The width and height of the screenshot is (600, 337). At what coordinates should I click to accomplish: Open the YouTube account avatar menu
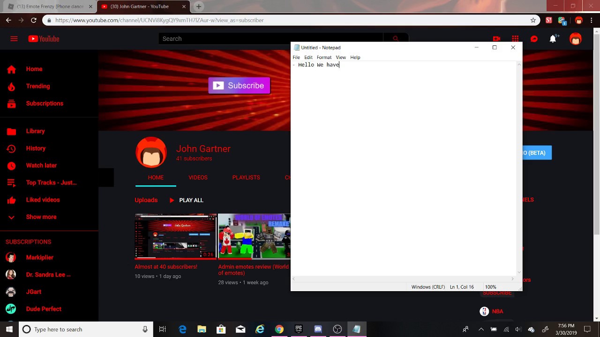[576, 39]
